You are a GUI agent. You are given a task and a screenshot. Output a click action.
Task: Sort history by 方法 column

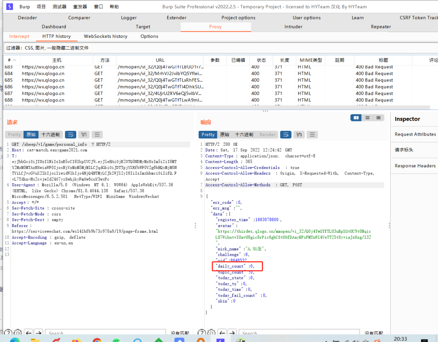click(x=105, y=60)
